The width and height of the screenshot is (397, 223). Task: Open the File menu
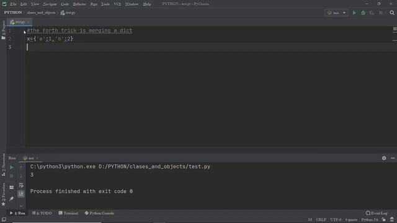pyautogui.click(x=14, y=4)
